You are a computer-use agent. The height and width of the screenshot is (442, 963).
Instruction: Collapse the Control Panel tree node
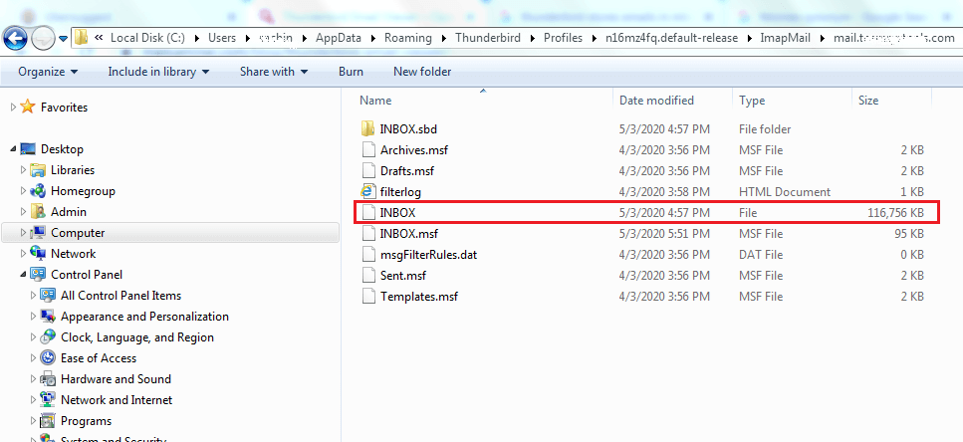(23, 275)
